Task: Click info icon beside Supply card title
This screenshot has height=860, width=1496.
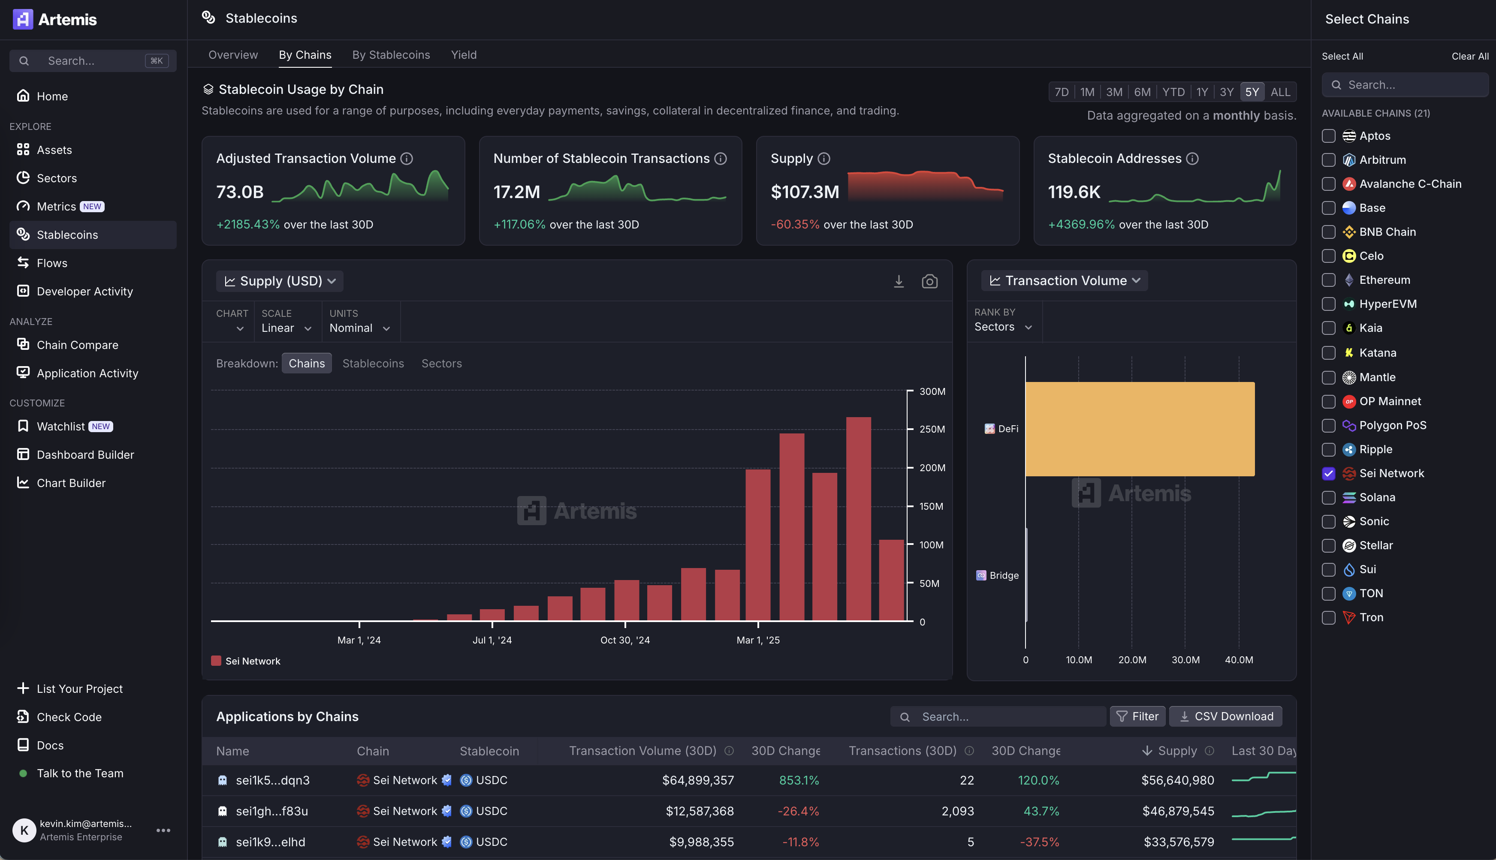Action: tap(823, 158)
